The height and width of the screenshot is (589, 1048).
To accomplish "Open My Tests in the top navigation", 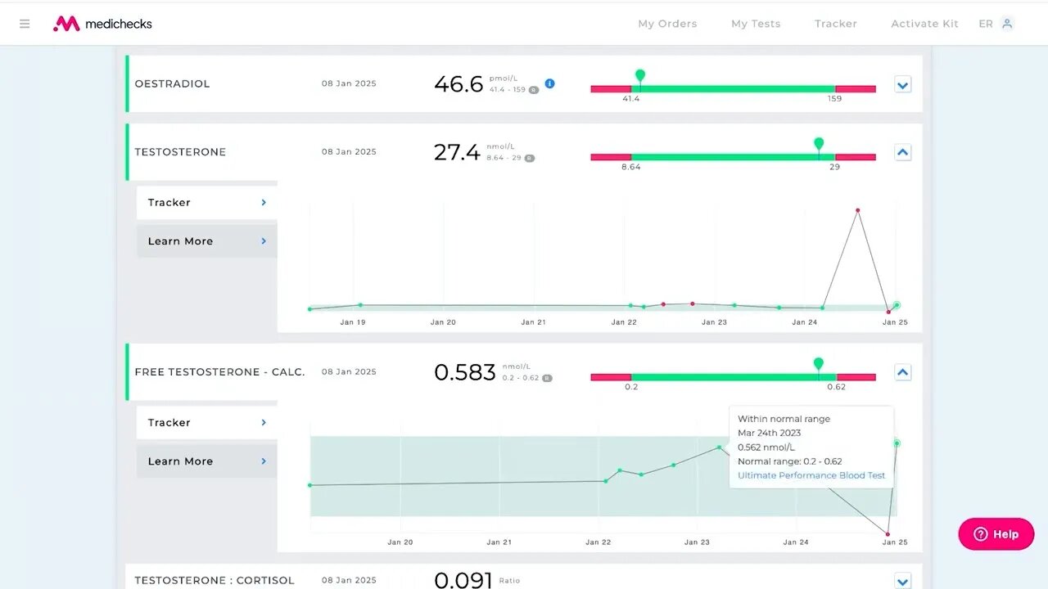I will [756, 24].
